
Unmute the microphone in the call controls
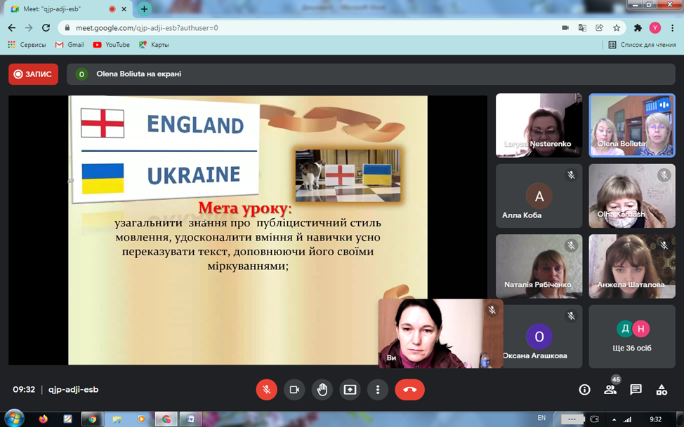pyautogui.click(x=267, y=390)
